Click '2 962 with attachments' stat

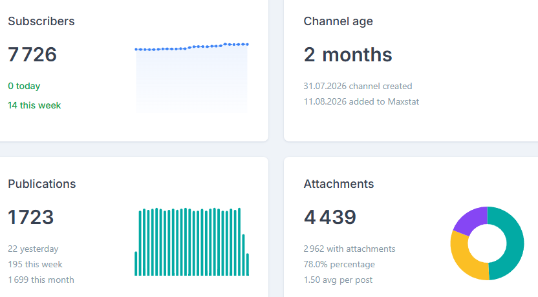click(x=349, y=249)
